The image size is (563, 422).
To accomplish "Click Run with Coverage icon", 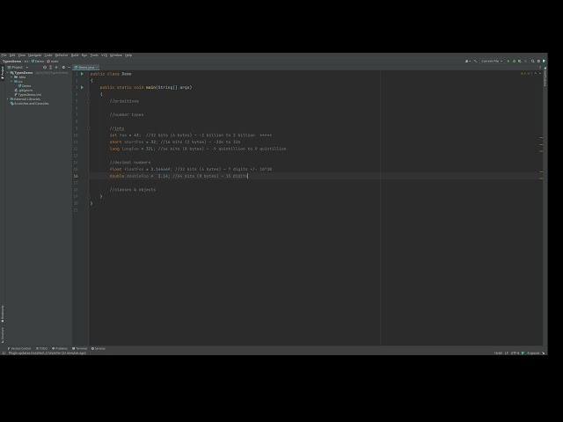I will point(520,62).
